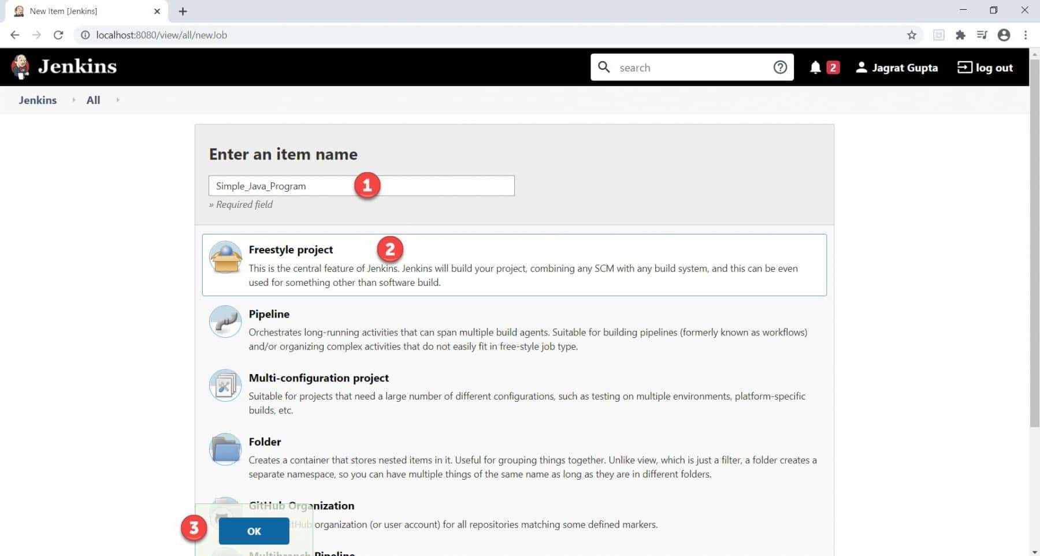Click the item name input field
Screen dimensions: 1040x556
tap(361, 186)
